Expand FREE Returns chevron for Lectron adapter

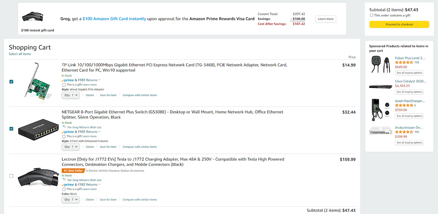click(99, 185)
